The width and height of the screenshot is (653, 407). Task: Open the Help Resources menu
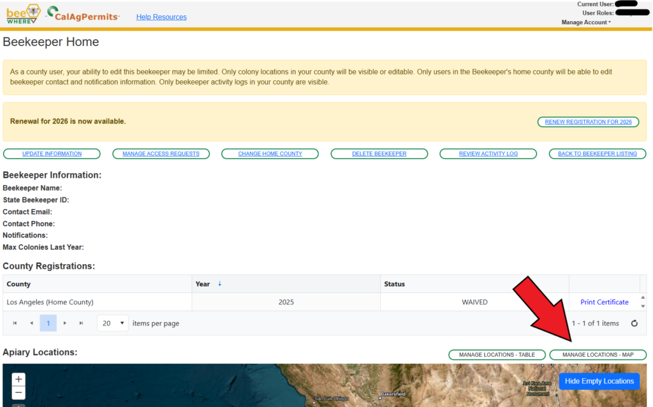coord(161,17)
